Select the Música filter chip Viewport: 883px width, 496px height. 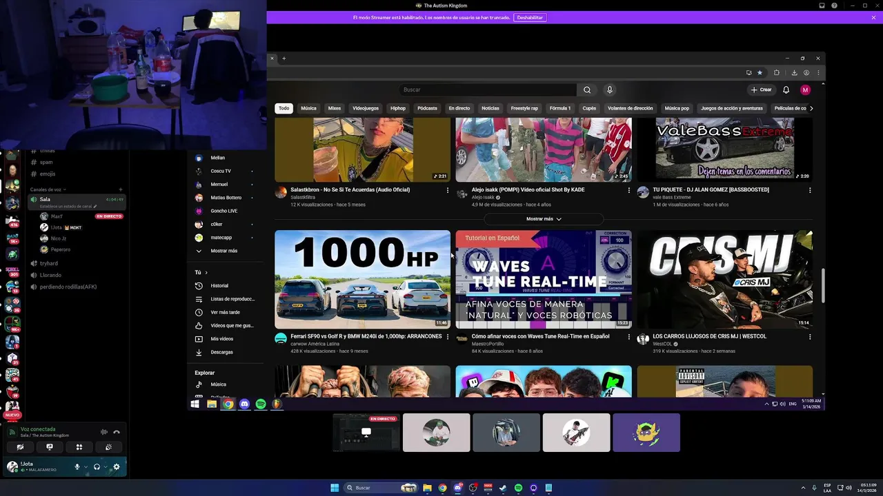click(308, 108)
